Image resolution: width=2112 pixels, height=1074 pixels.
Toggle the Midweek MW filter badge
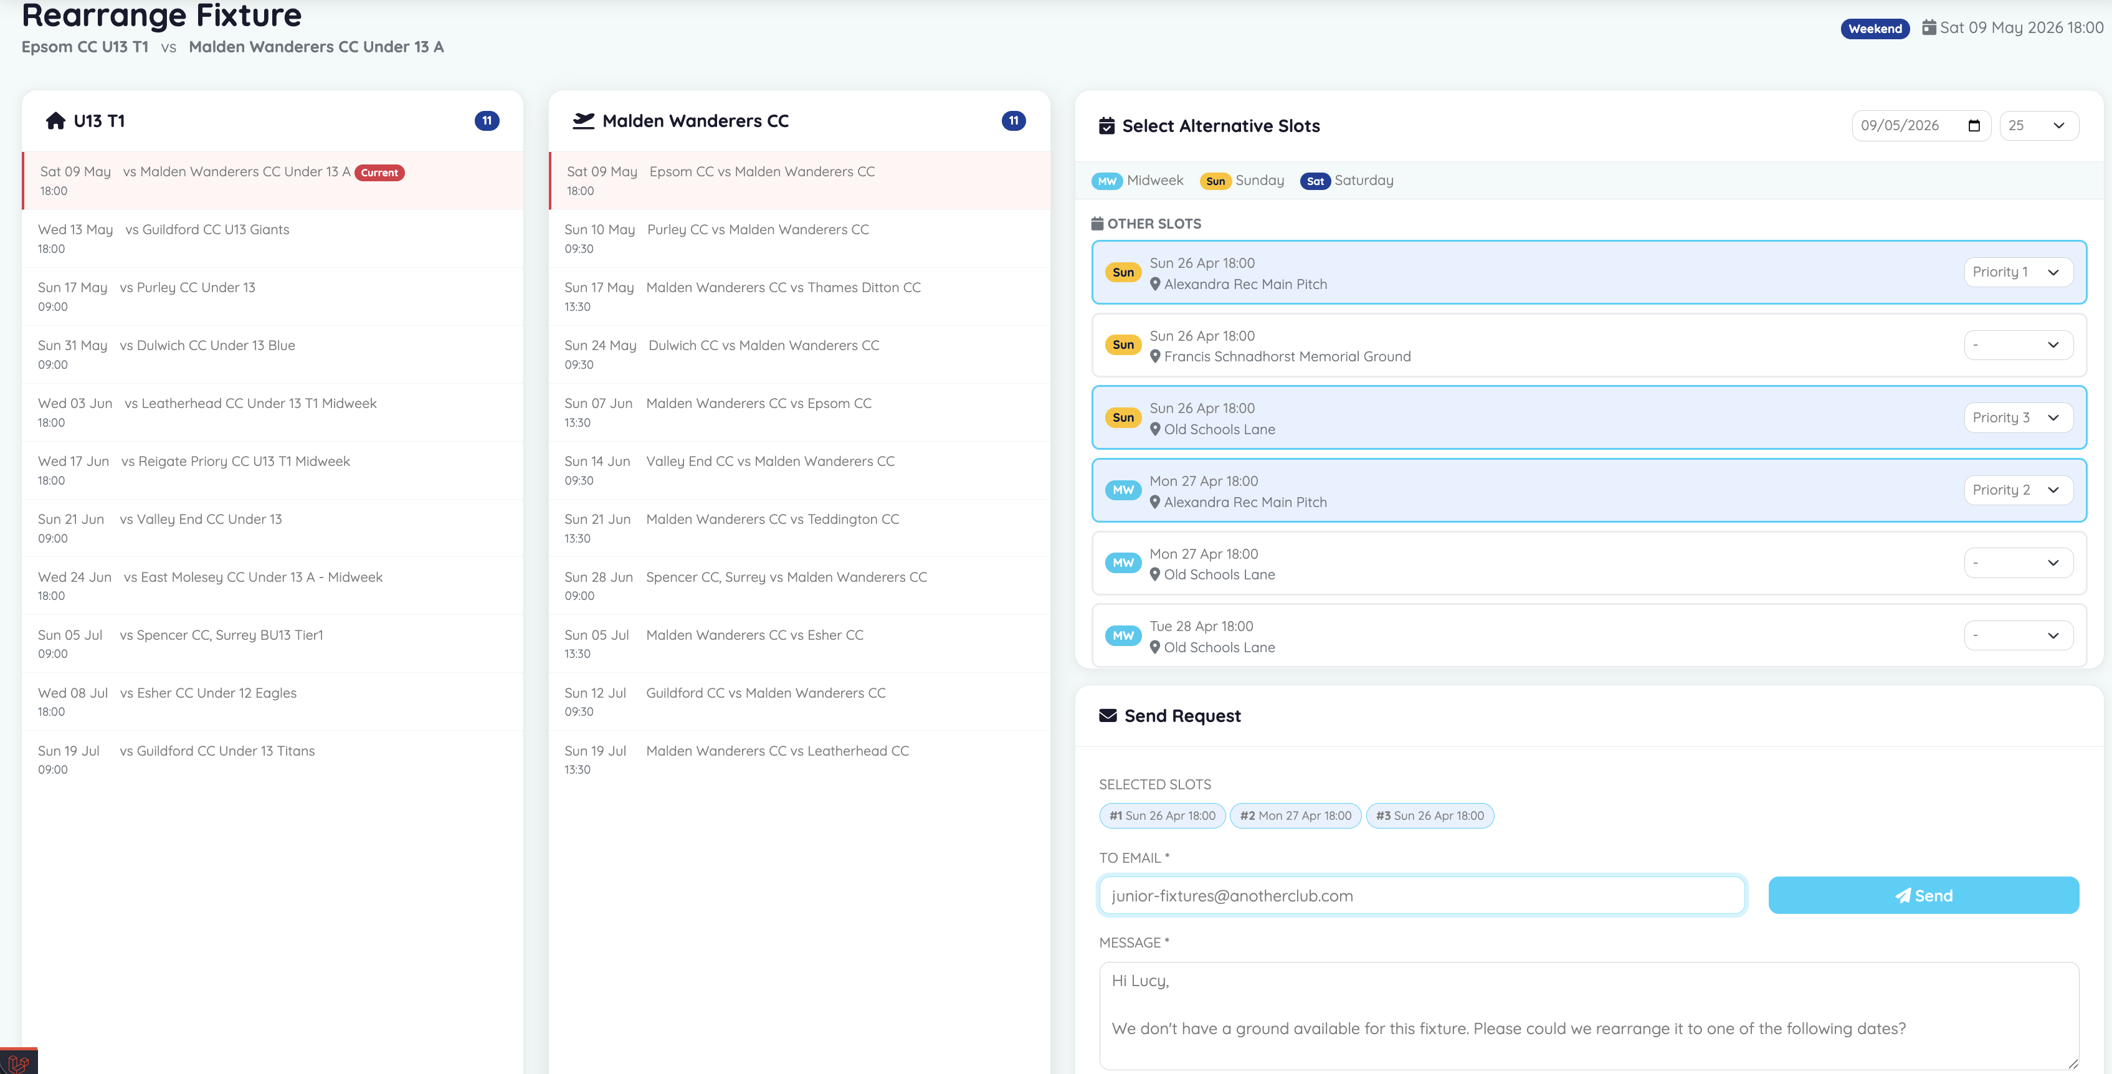point(1107,181)
